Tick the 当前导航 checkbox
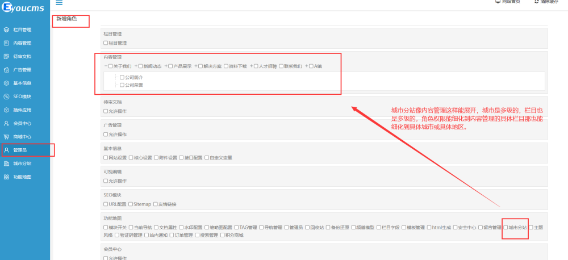 coord(131,228)
